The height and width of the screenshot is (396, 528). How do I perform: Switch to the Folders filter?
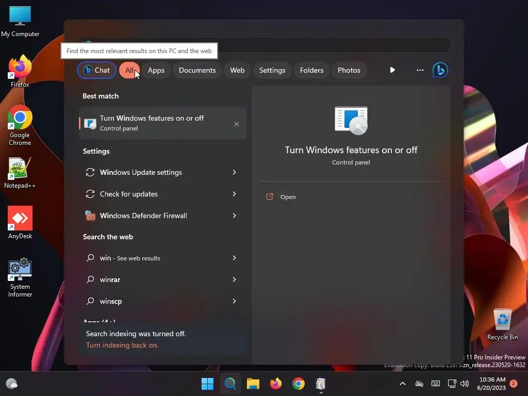311,70
